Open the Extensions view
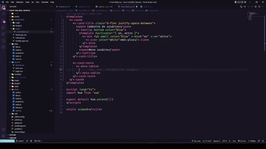This screenshot has width=266, height=149. click(x=3, y=34)
